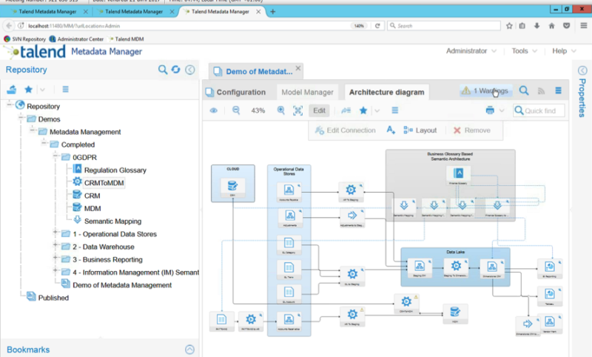Screen dimensions: 592x357
Task: Toggle Edit mode for the diagram
Action: pos(319,110)
